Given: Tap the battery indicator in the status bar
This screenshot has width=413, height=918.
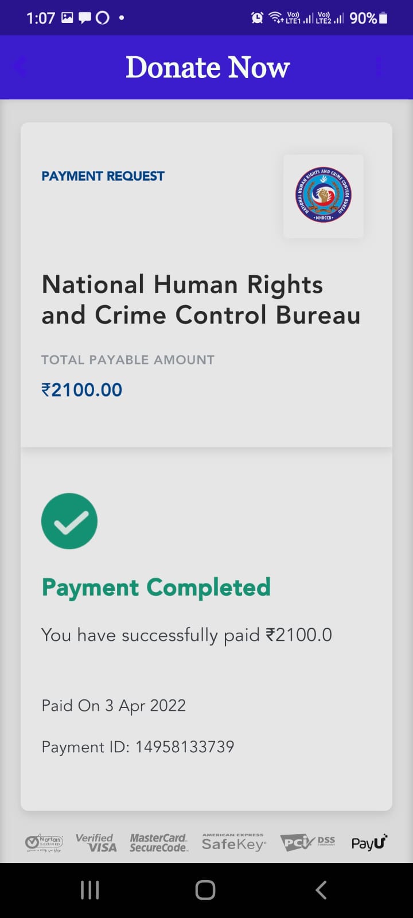Looking at the screenshot, I should [x=383, y=18].
